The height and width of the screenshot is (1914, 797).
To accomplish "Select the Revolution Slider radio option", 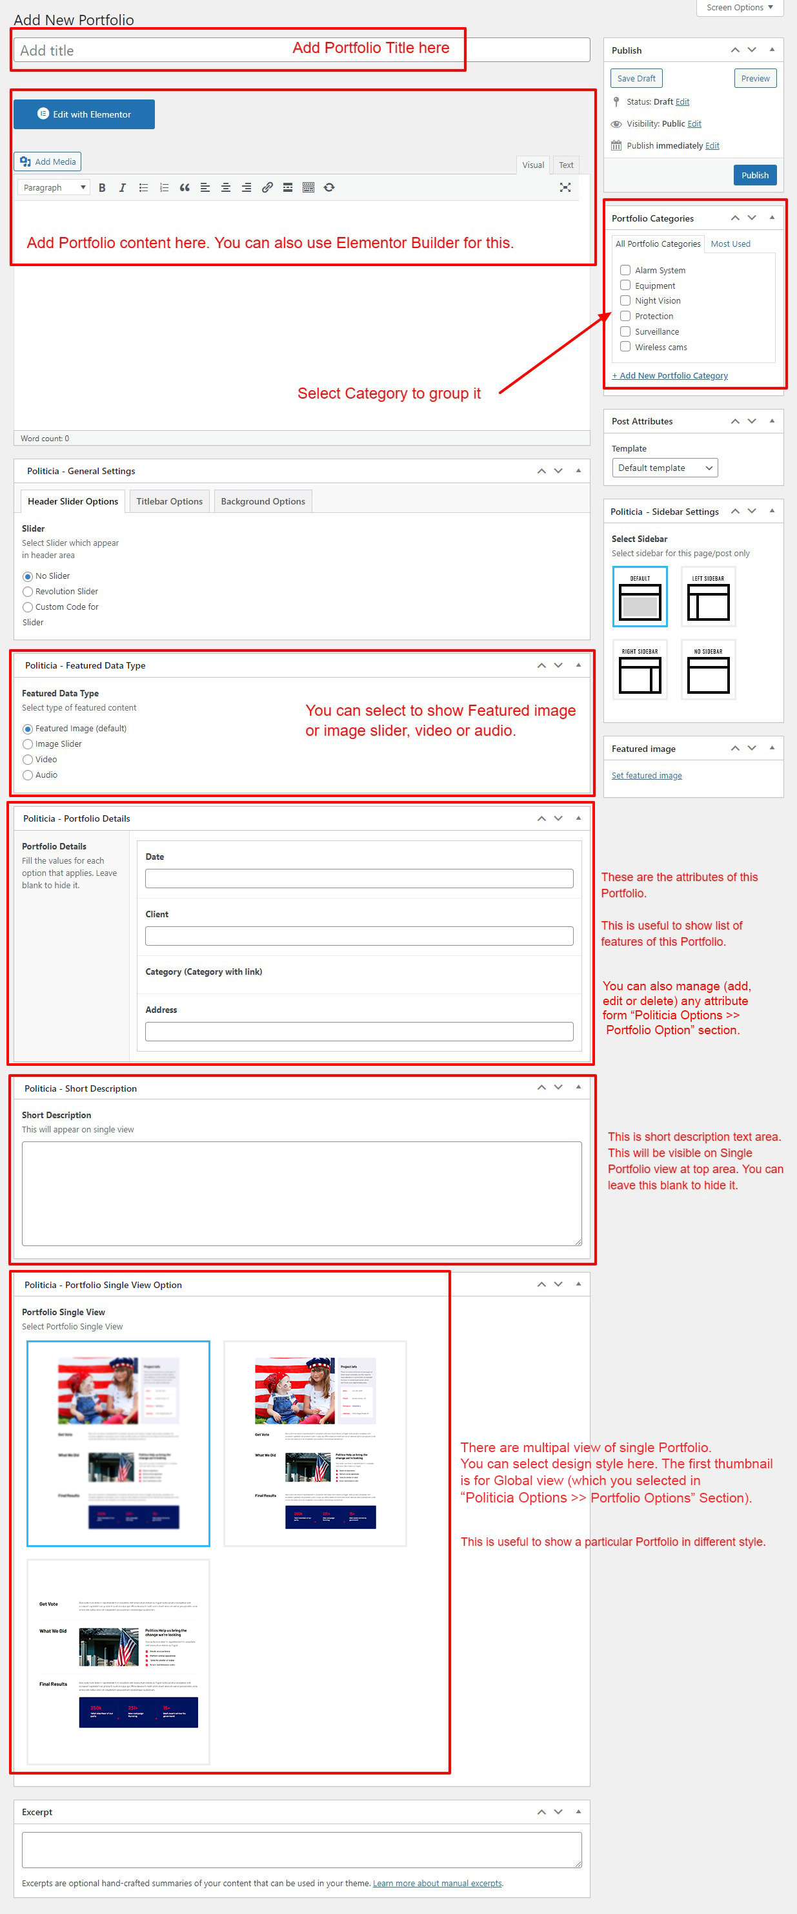I will point(28,592).
